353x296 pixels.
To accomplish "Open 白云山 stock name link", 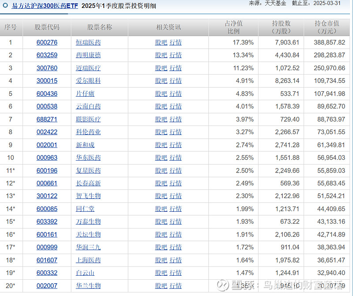I will (85, 273).
